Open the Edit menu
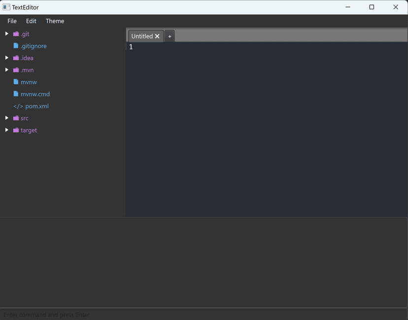The width and height of the screenshot is (408, 320). (x=31, y=21)
